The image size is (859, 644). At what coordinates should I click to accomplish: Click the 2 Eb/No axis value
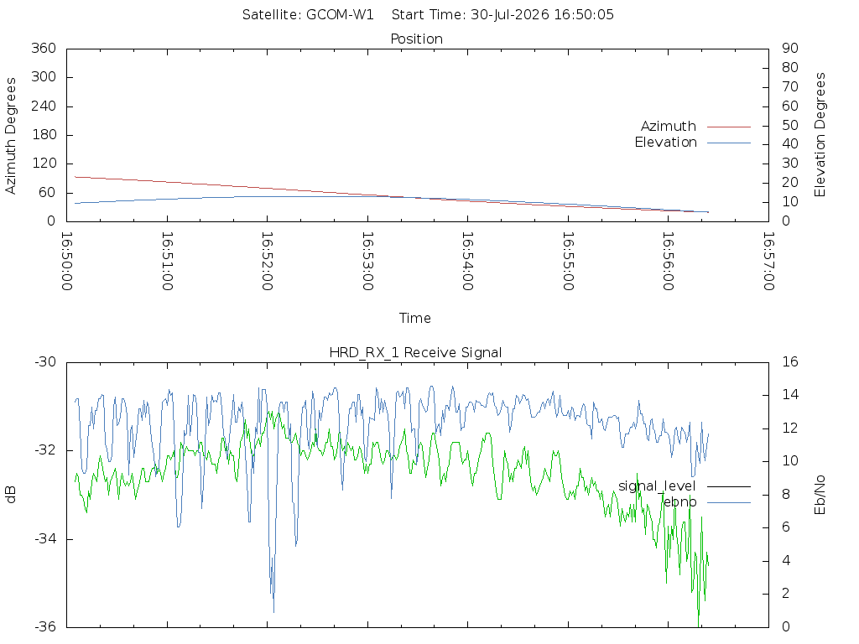click(x=785, y=594)
